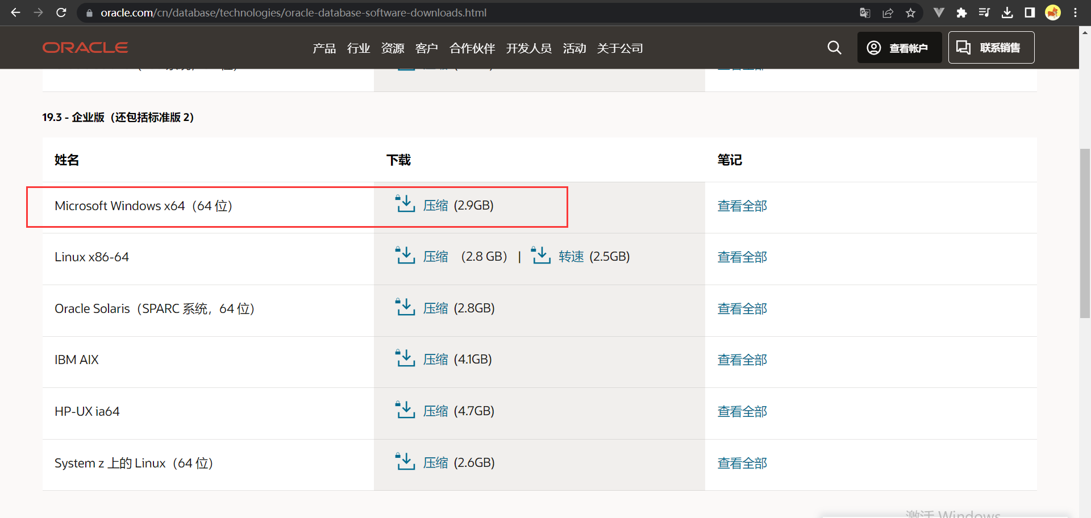
Task: Click the download icon in HP-UX ia64 row
Action: tap(405, 410)
